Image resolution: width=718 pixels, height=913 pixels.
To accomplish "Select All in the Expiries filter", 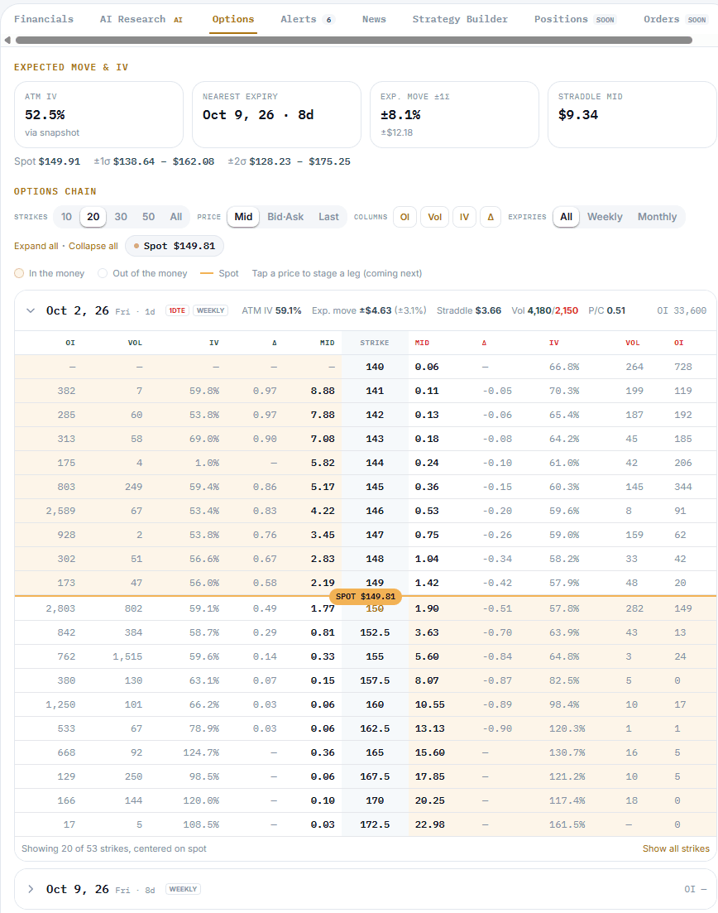I will tap(566, 217).
